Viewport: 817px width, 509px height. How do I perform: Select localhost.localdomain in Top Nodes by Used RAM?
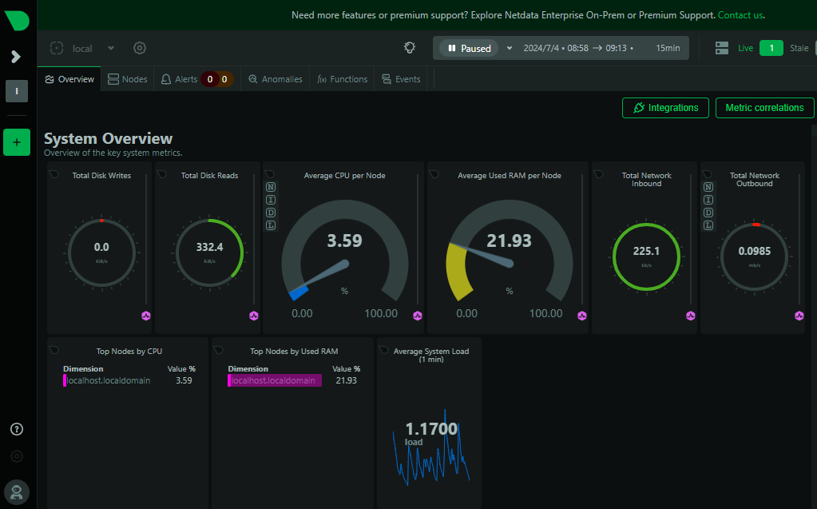coord(274,380)
